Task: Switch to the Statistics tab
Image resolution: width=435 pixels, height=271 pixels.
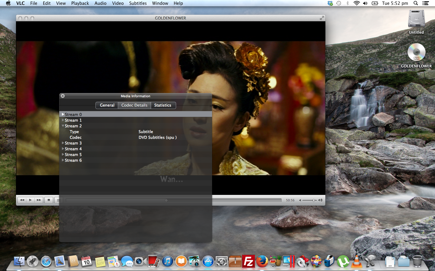Action: point(163,105)
